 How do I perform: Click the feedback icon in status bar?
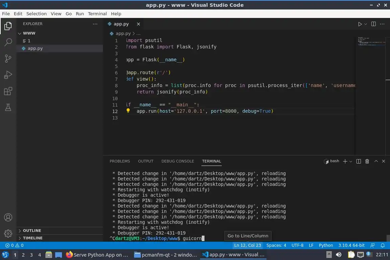372,245
